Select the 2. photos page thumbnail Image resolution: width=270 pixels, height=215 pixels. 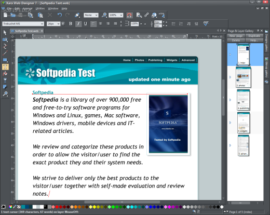[x=243, y=77]
